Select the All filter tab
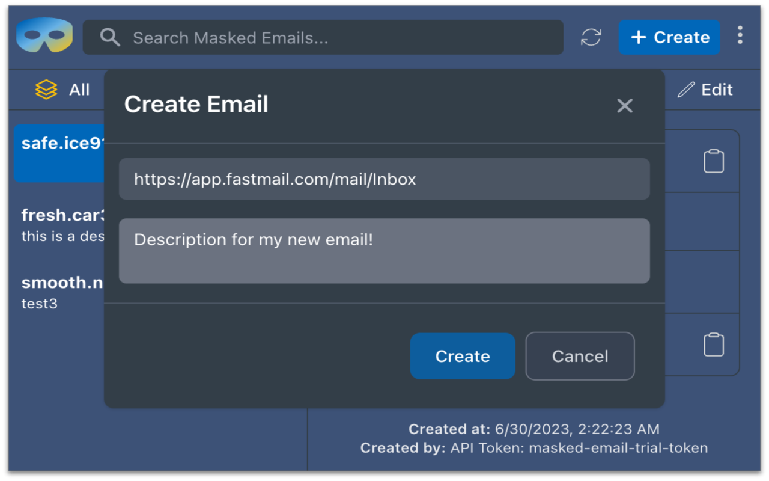 (62, 90)
